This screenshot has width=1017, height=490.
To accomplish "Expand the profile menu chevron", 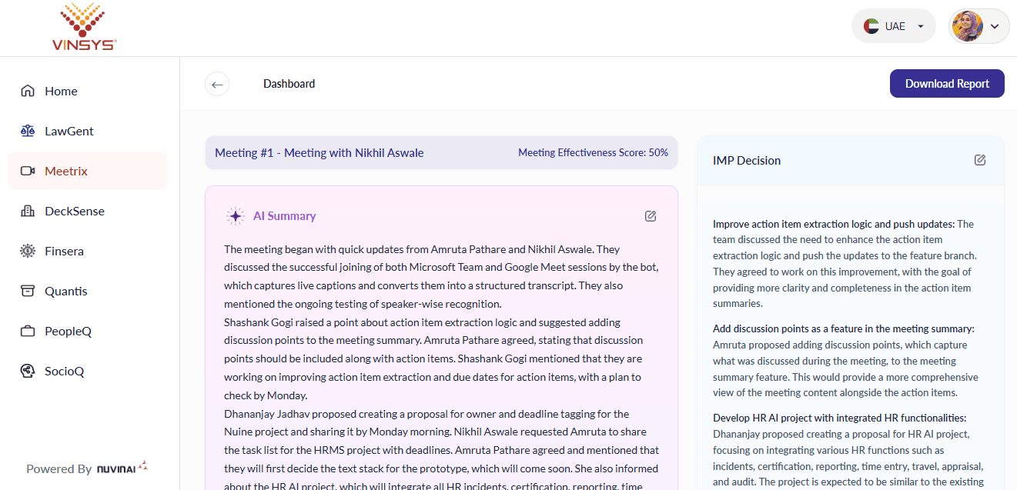I will coord(995,26).
